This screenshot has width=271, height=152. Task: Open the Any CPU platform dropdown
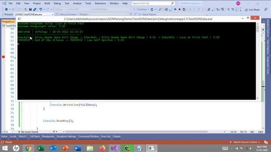coord(79,9)
